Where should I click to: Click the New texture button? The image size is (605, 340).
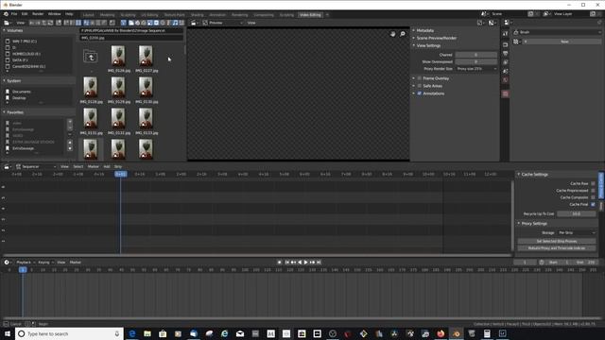564,42
